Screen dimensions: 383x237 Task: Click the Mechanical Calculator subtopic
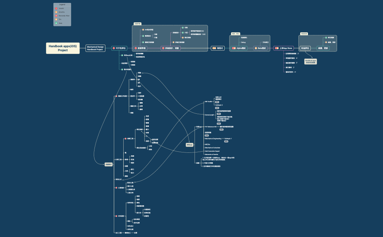212,148
